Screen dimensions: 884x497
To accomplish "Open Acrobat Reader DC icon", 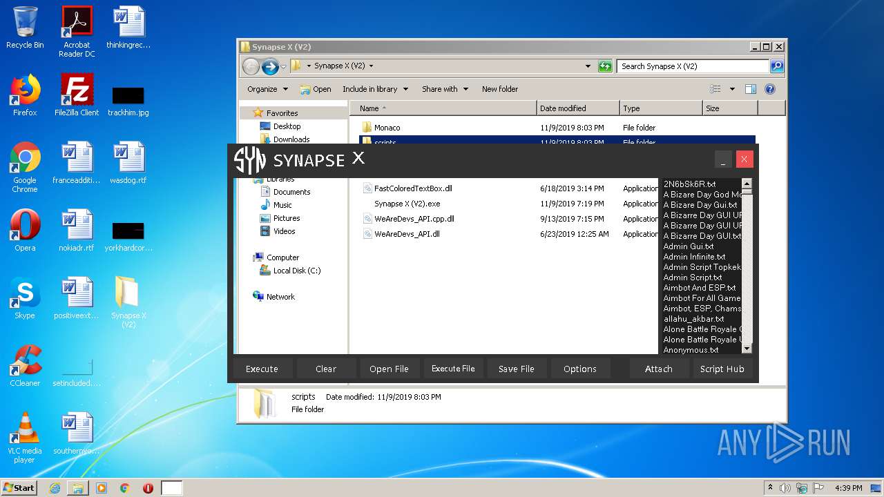I will 77,31.
